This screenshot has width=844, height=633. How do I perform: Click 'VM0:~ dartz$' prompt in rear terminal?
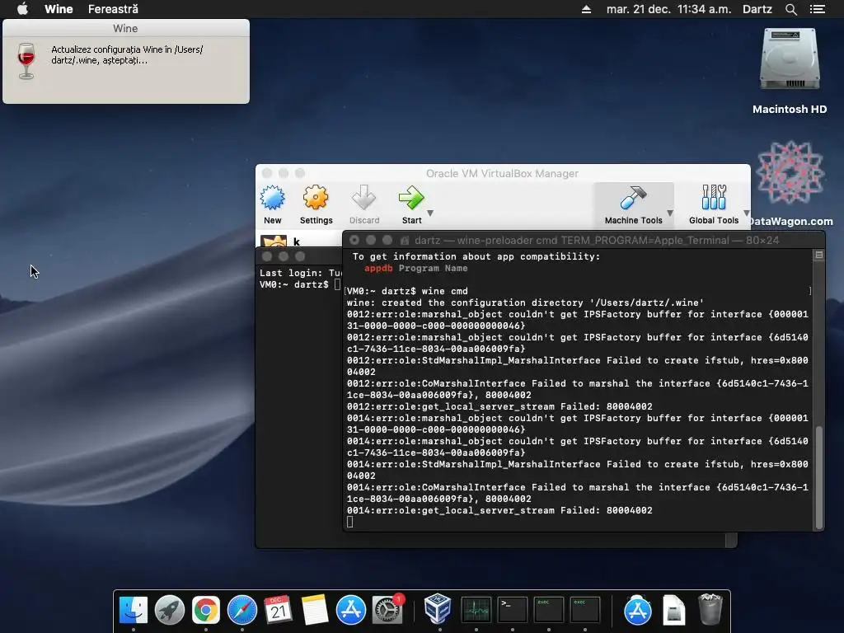click(294, 284)
